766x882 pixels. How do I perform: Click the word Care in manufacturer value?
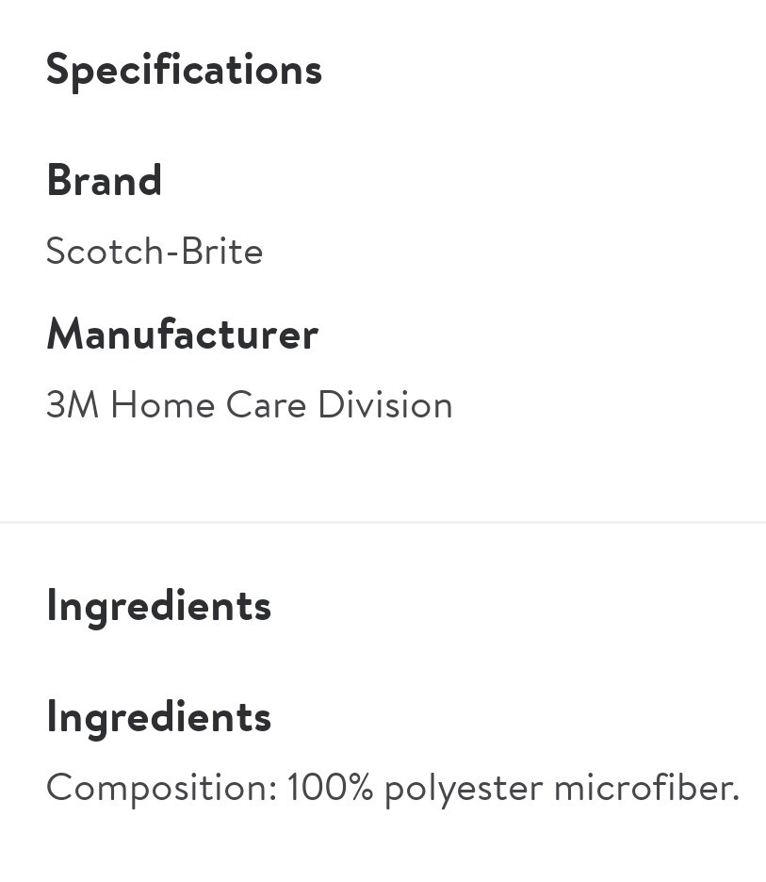point(266,404)
